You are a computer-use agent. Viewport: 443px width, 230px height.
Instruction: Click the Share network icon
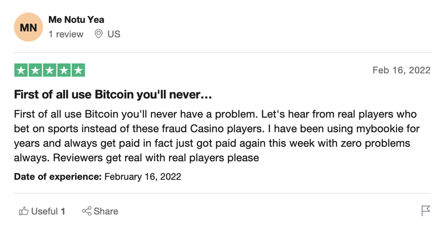[87, 211]
